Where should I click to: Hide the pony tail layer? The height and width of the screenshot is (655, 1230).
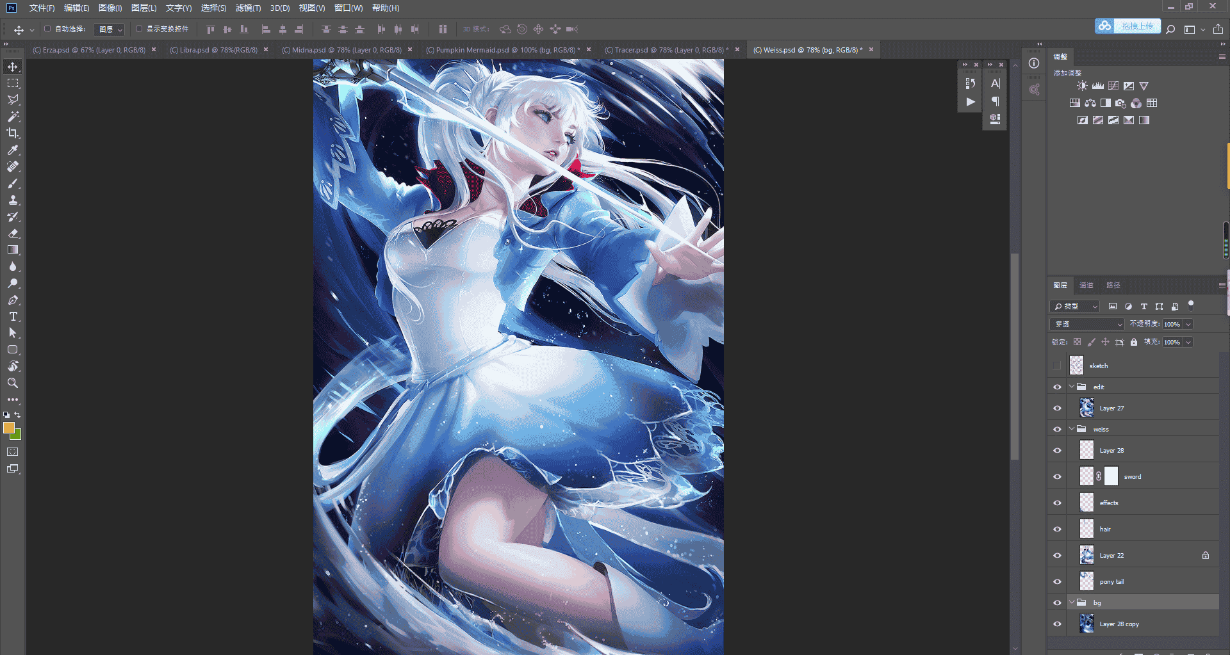point(1057,581)
